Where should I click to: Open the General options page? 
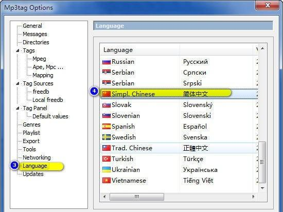click(32, 26)
